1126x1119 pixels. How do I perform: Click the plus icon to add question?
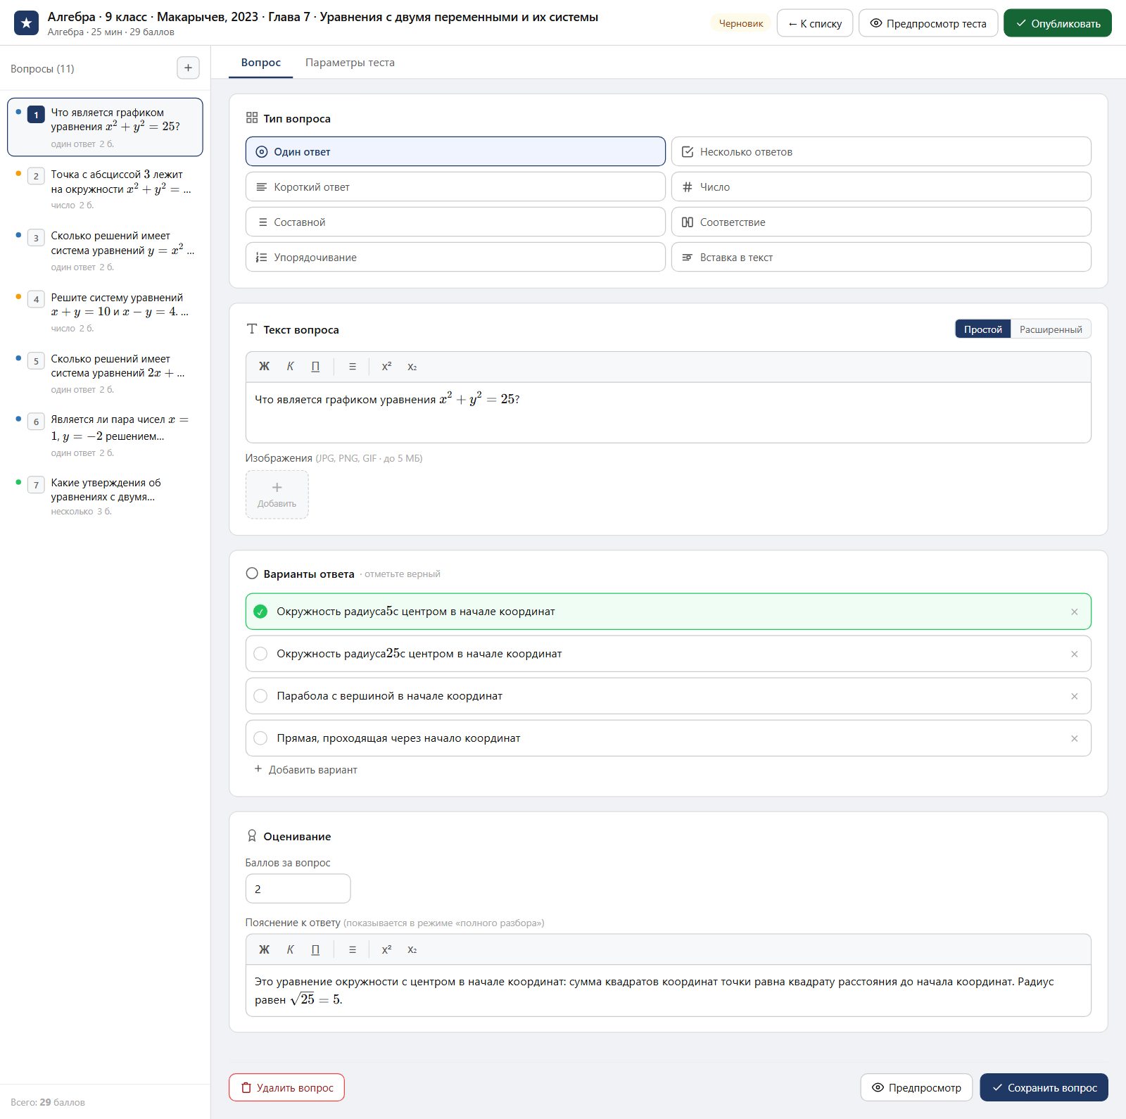(188, 68)
